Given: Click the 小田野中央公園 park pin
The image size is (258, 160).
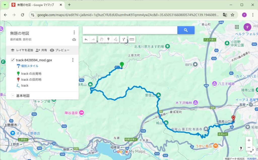Looking at the screenshot, I should point(227,43).
